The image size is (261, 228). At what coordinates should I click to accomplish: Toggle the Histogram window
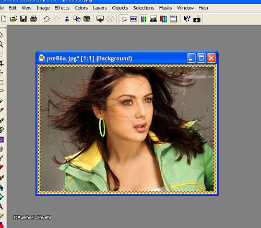coord(153,19)
